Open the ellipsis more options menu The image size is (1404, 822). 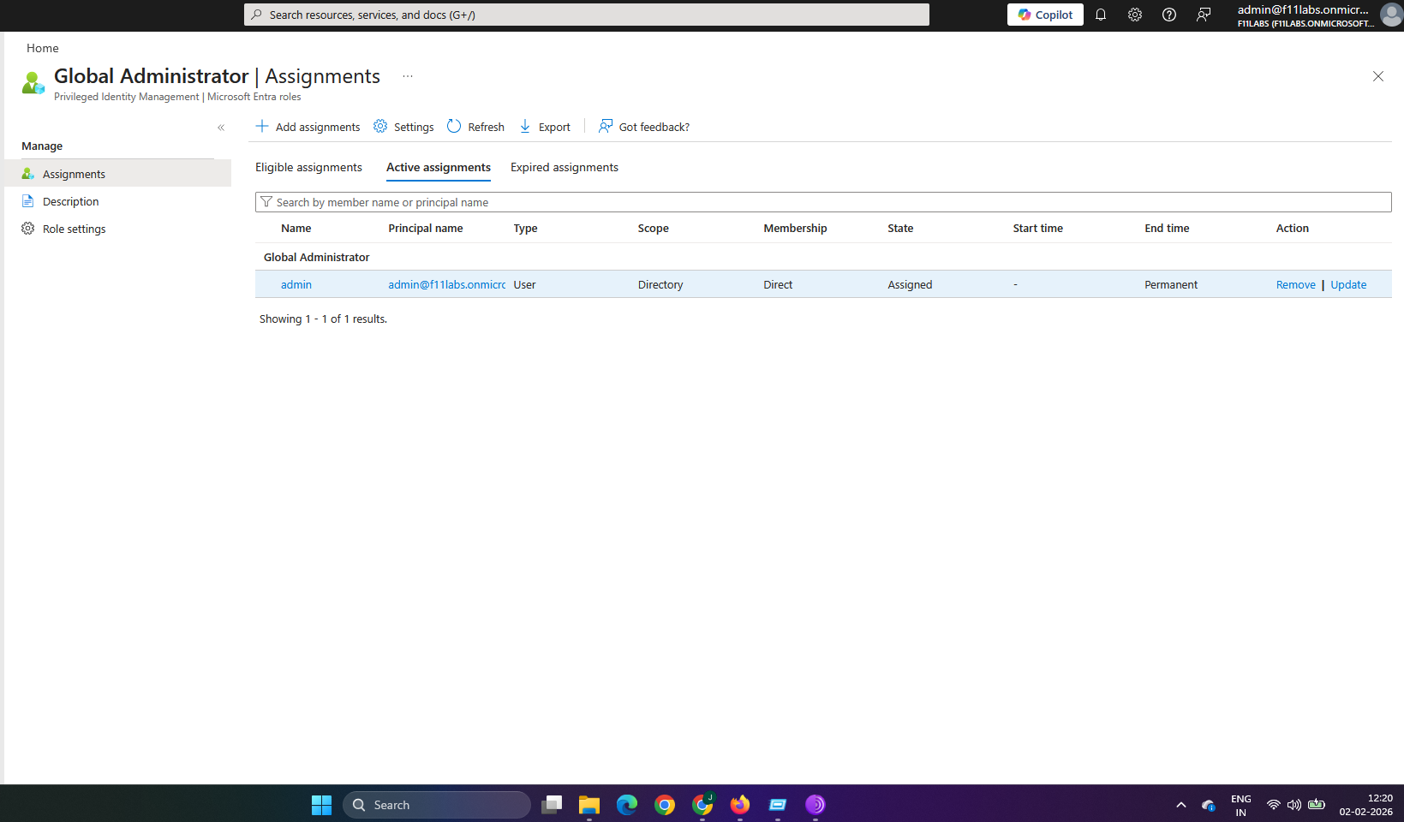coord(408,76)
